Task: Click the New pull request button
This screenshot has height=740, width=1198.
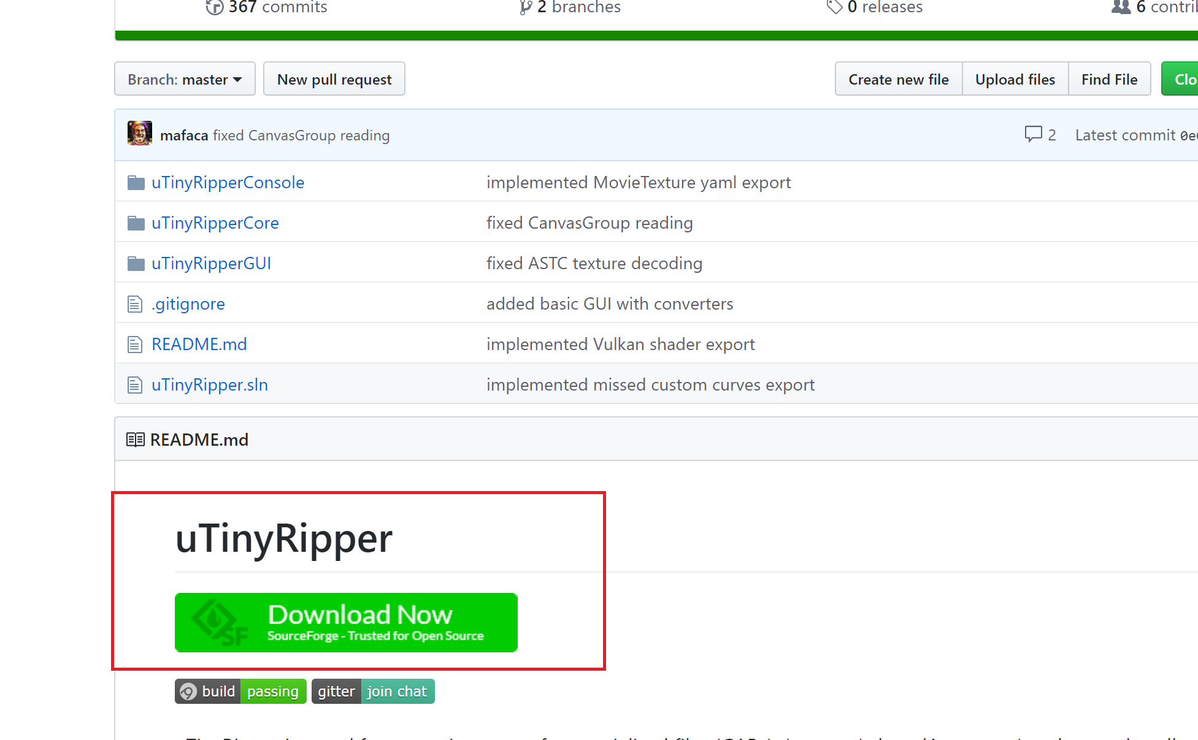Action: click(x=334, y=79)
